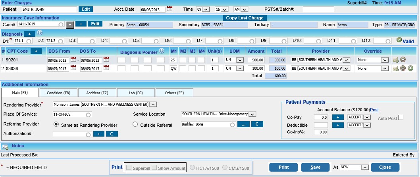Switch to the Lab (F6) tab
The width and height of the screenshot is (420, 177).
tap(136, 93)
